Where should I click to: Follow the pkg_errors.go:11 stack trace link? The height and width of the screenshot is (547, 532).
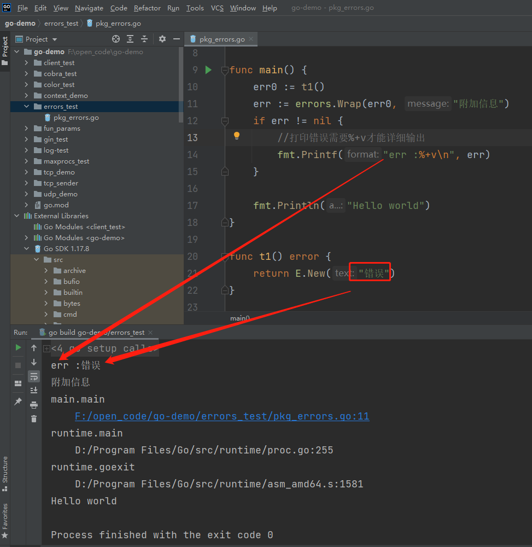pos(222,416)
